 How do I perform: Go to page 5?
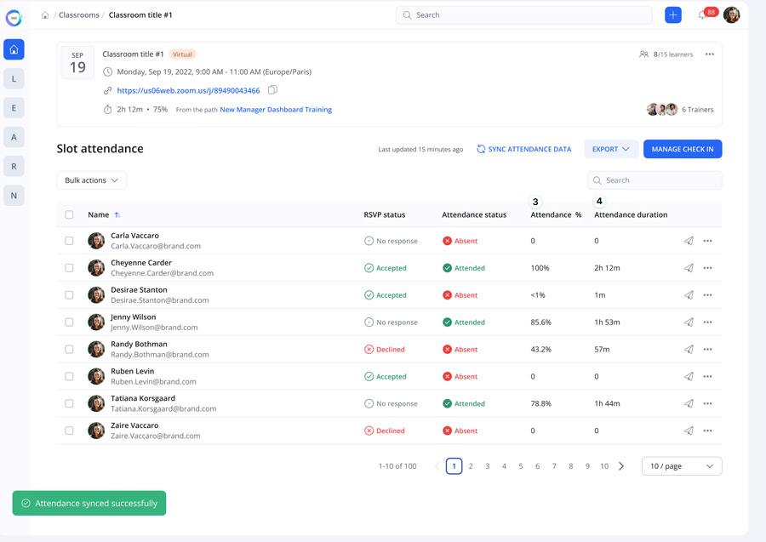(x=521, y=466)
